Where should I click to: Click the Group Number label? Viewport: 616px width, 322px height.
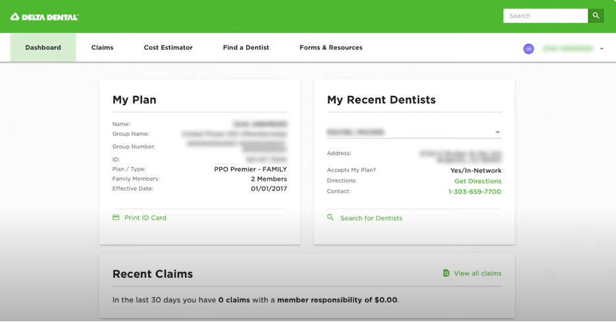[x=134, y=147]
